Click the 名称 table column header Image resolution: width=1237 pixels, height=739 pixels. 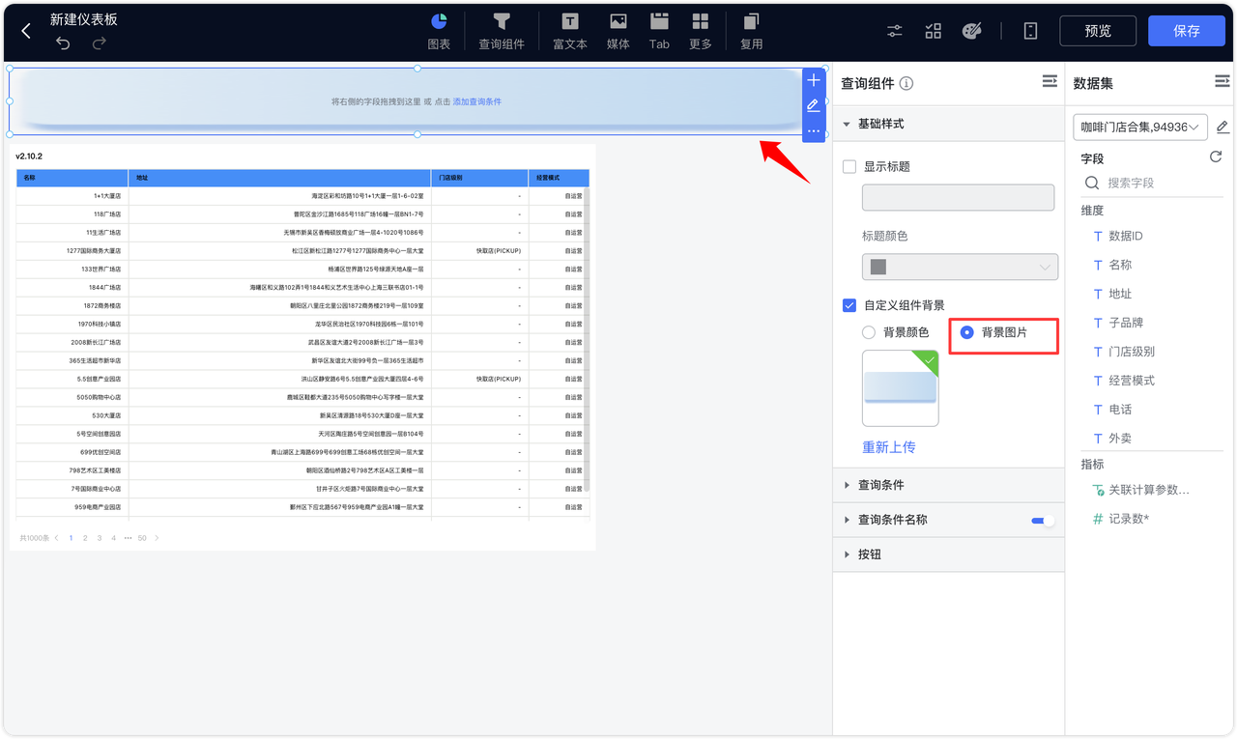coord(72,178)
